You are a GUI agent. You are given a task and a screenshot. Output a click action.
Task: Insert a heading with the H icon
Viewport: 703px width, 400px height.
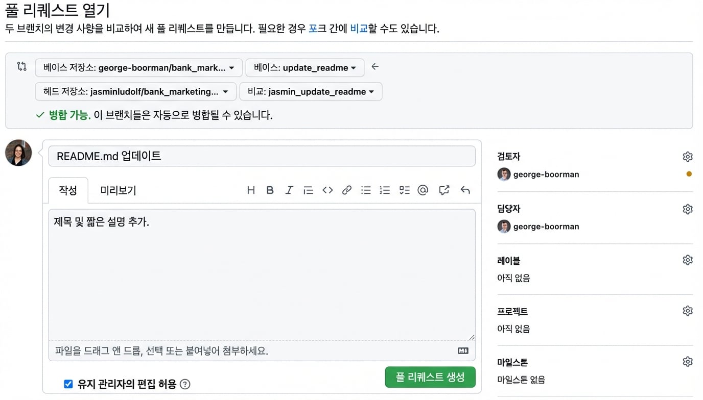tap(251, 190)
